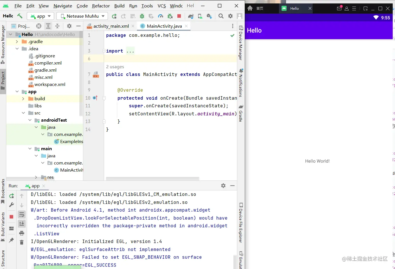Click Rerun icon in Run panel

click(x=11, y=196)
